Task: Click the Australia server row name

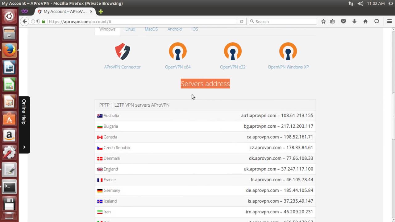Action: (x=111, y=116)
